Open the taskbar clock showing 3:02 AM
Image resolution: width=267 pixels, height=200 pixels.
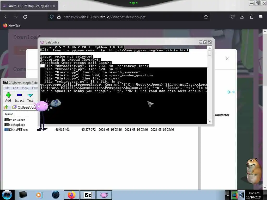click(254, 195)
